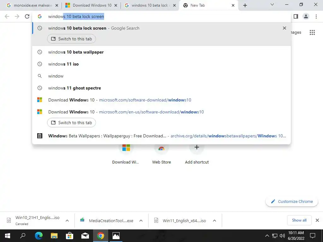Open the Windows Start menu
Image resolution: width=323 pixels, height=242 pixels.
[x=8, y=236]
